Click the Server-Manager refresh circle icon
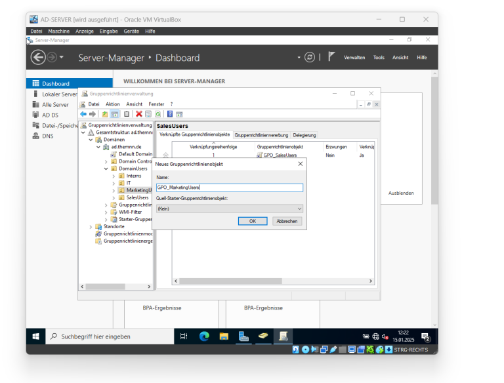 pos(310,58)
